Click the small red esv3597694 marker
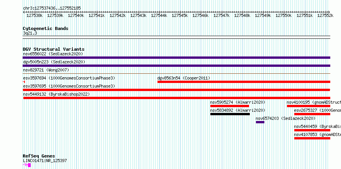Image resolution: width=341 pixels, height=169 pixels. 24,82
